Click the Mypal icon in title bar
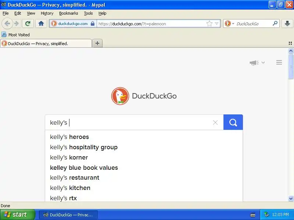 [x=3, y=4]
